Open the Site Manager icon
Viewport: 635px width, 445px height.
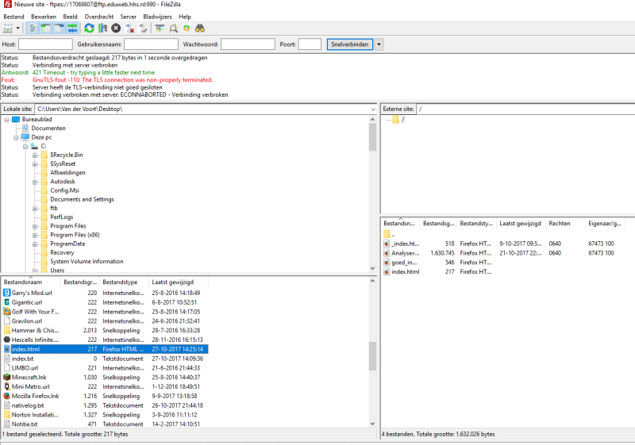point(8,29)
